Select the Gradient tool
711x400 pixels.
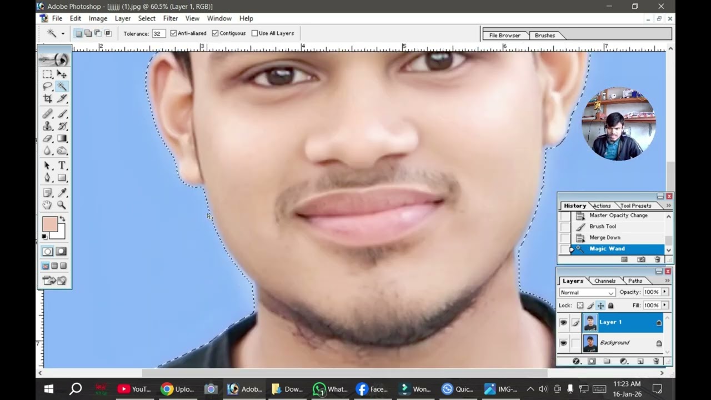point(62,138)
